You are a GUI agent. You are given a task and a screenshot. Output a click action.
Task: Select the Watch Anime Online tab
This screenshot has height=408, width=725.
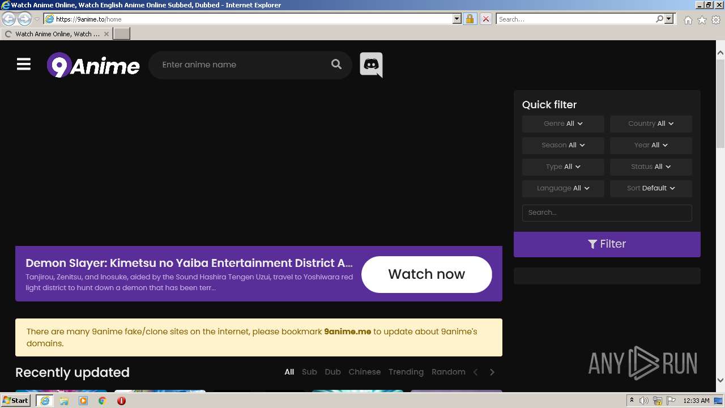[57, 34]
